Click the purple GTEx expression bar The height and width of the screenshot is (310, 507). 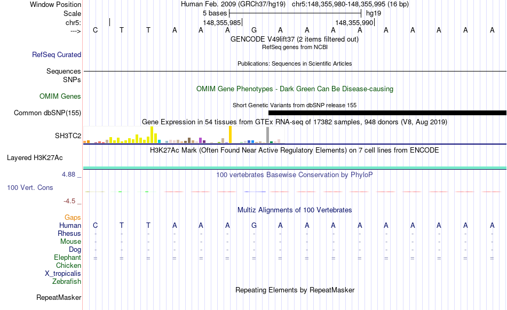click(201, 140)
